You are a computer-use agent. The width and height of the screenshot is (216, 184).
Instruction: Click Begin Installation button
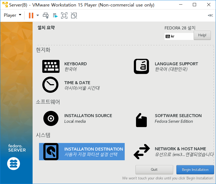tap(195, 170)
